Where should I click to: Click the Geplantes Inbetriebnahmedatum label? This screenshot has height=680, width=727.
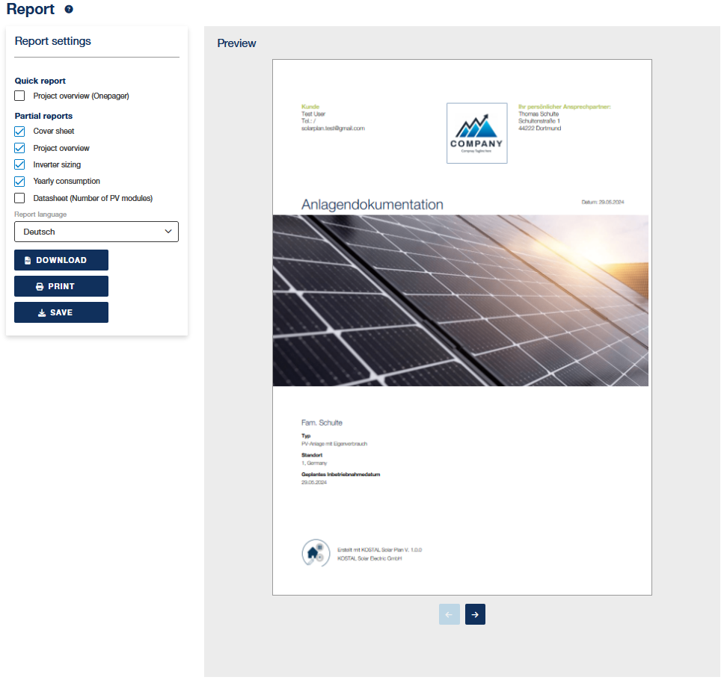pyautogui.click(x=341, y=475)
